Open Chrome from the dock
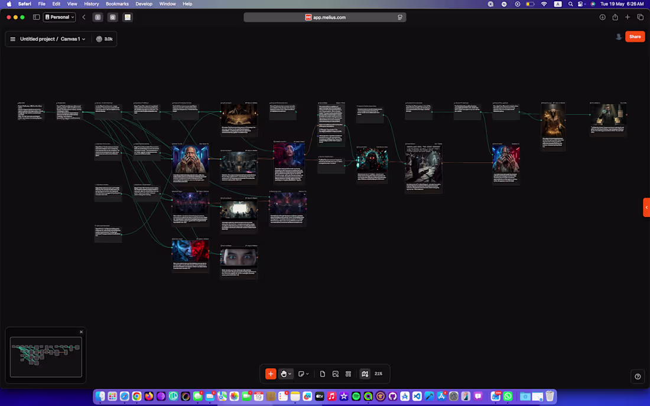Screen dimensions: 650x406 tap(136, 396)
